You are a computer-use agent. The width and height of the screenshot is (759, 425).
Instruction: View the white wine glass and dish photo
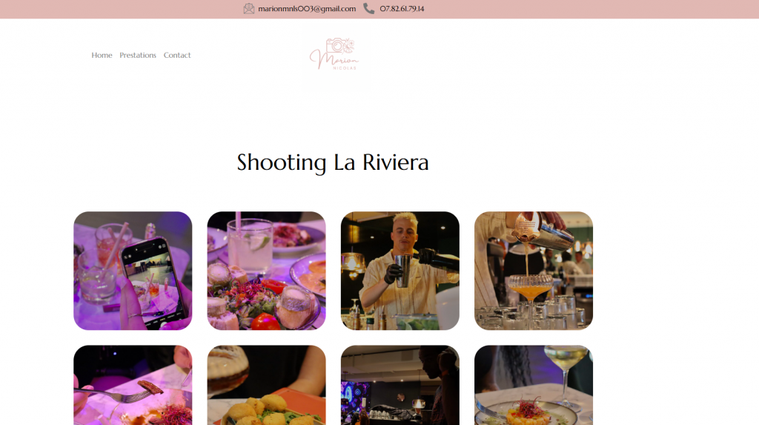tap(533, 385)
